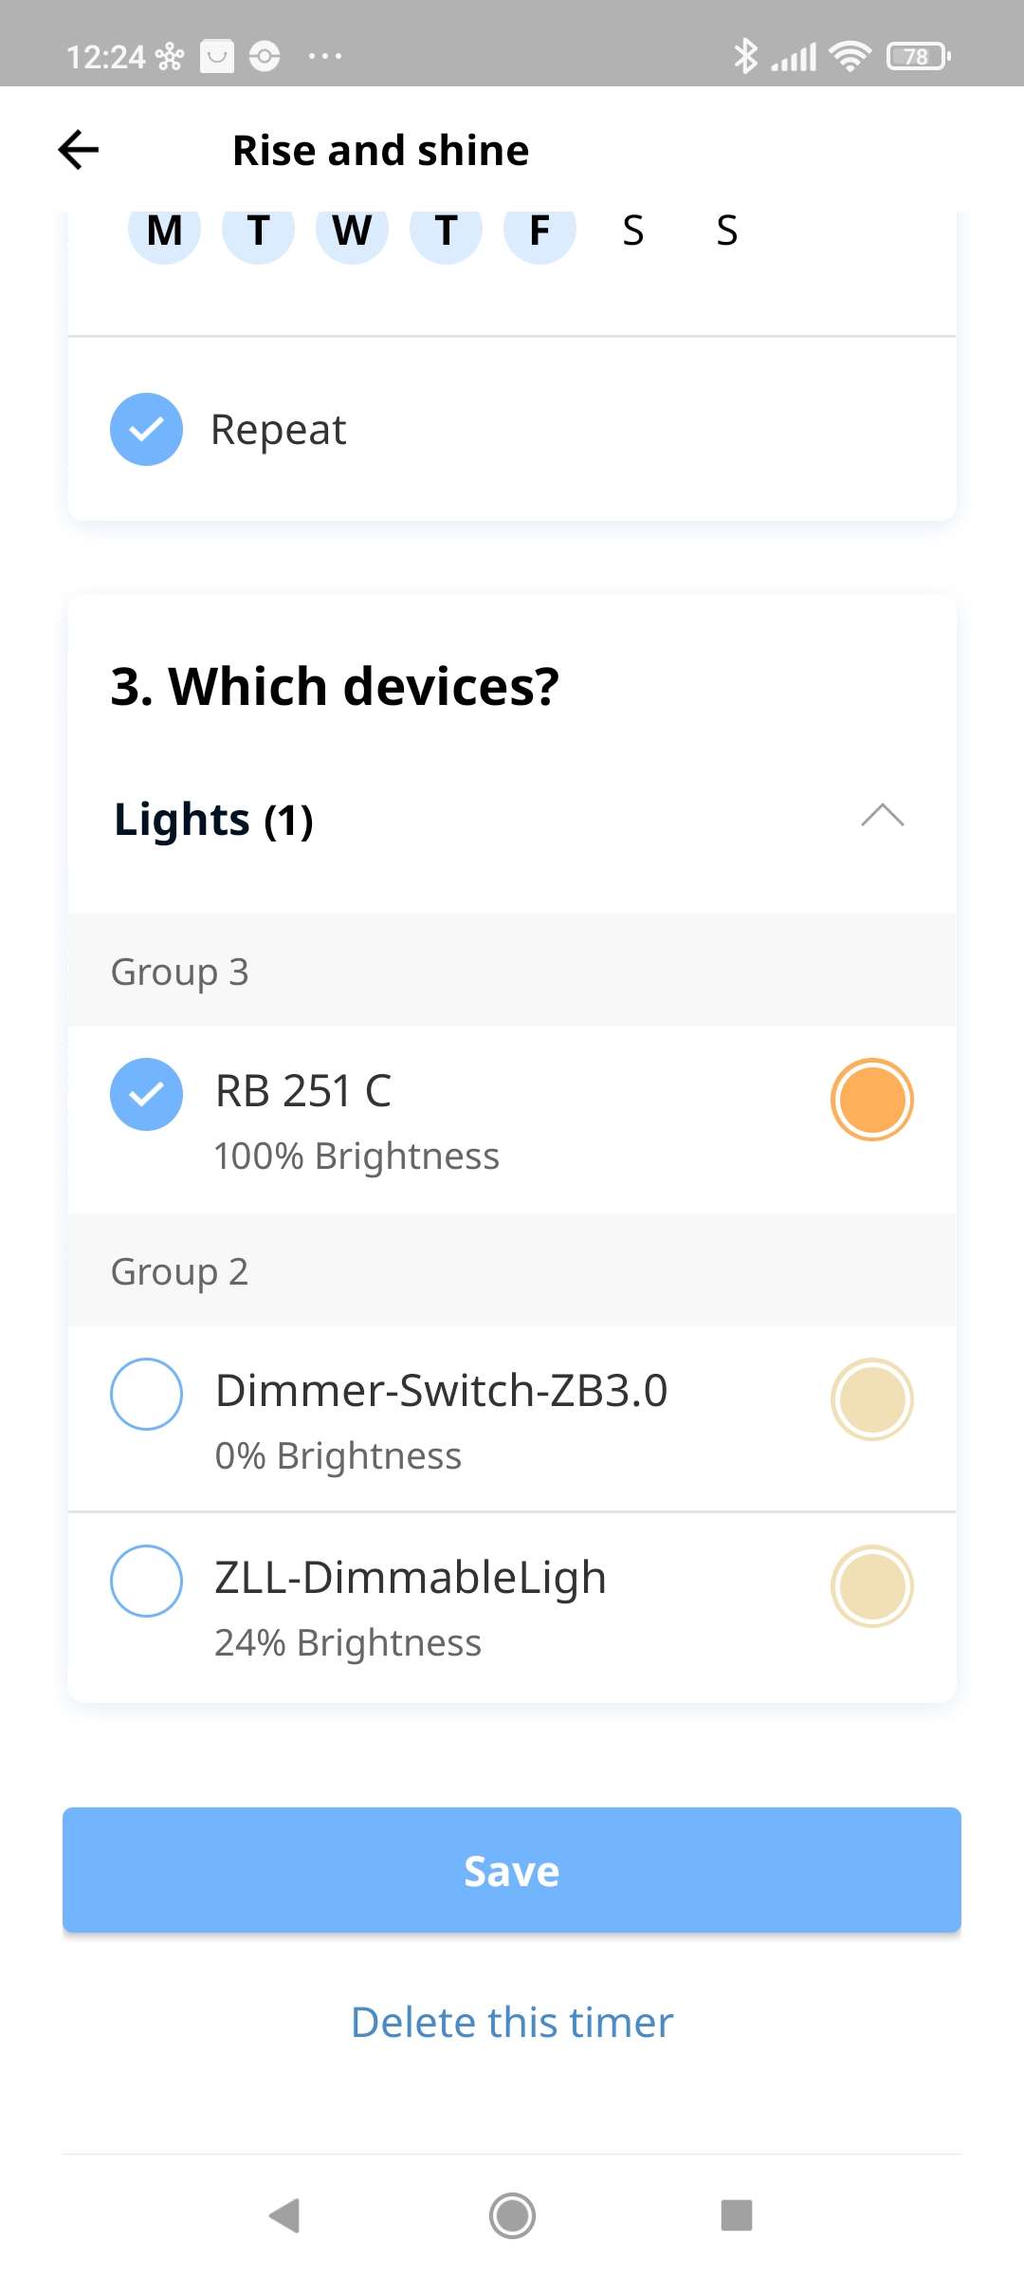Toggle Friday in the day selector

[x=539, y=231]
